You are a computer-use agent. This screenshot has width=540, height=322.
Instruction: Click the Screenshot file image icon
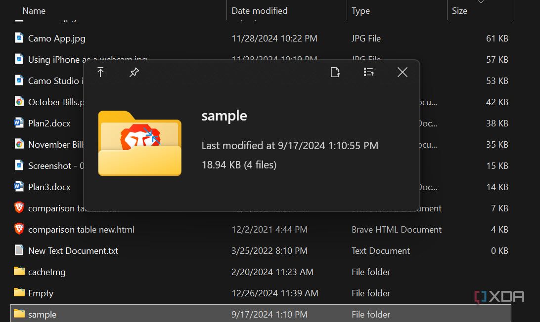tap(19, 165)
